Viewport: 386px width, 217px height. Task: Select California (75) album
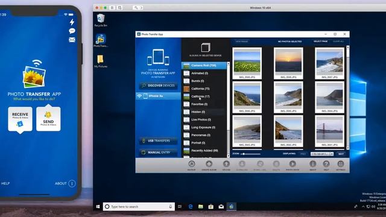204,89
